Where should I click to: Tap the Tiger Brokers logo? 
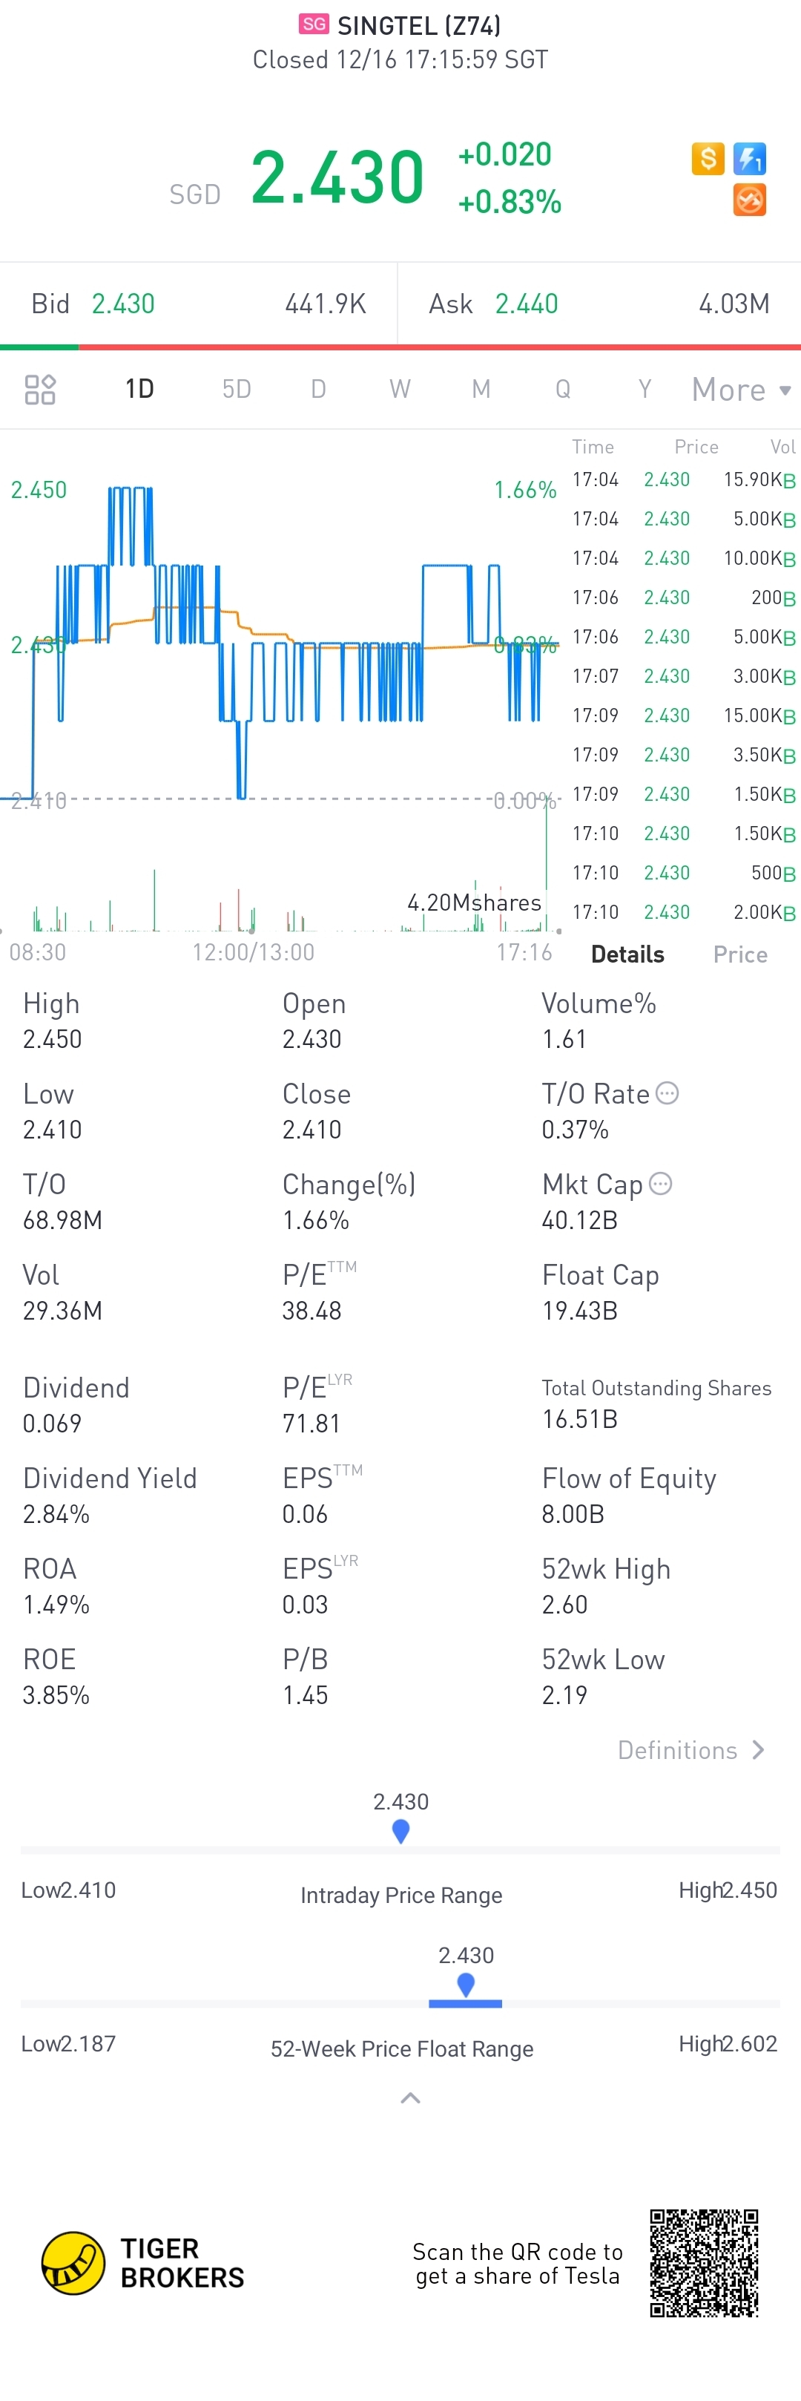pyautogui.click(x=143, y=2263)
